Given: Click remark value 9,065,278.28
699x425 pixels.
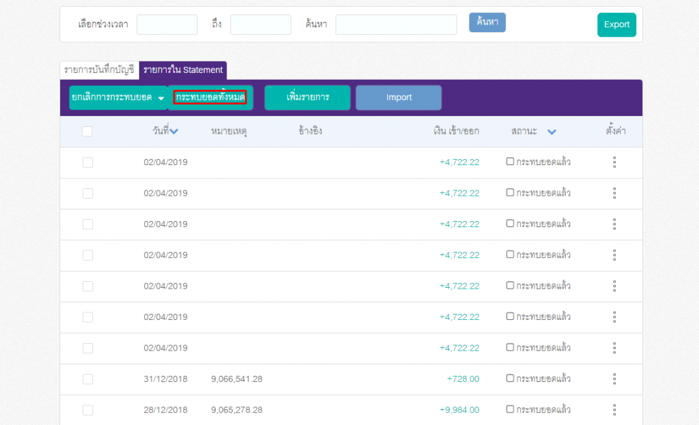Looking at the screenshot, I should [237, 410].
